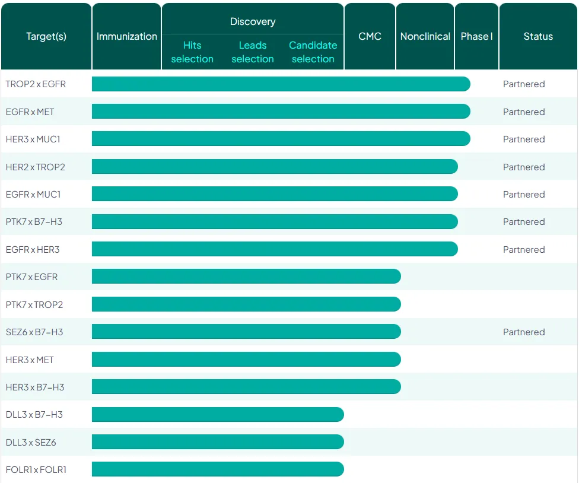
Task: Select the Nonclinical column header
Action: tap(425, 36)
